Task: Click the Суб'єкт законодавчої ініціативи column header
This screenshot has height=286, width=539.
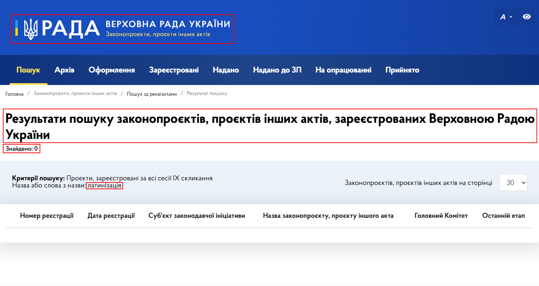Action: click(x=197, y=216)
